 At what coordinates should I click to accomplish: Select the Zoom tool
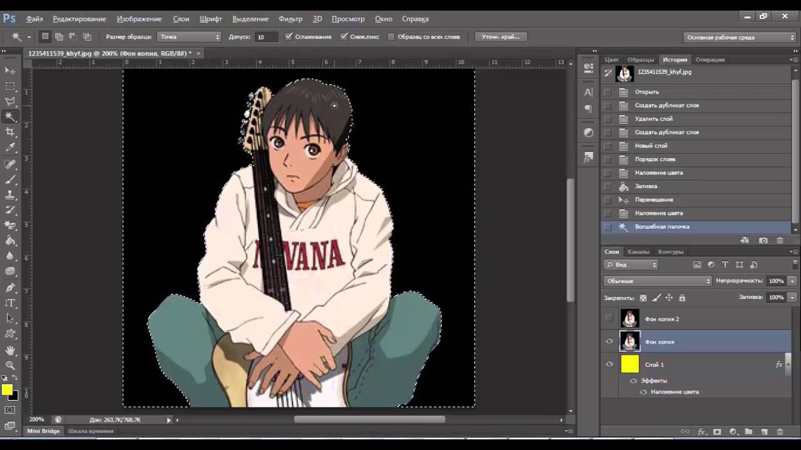(10, 365)
